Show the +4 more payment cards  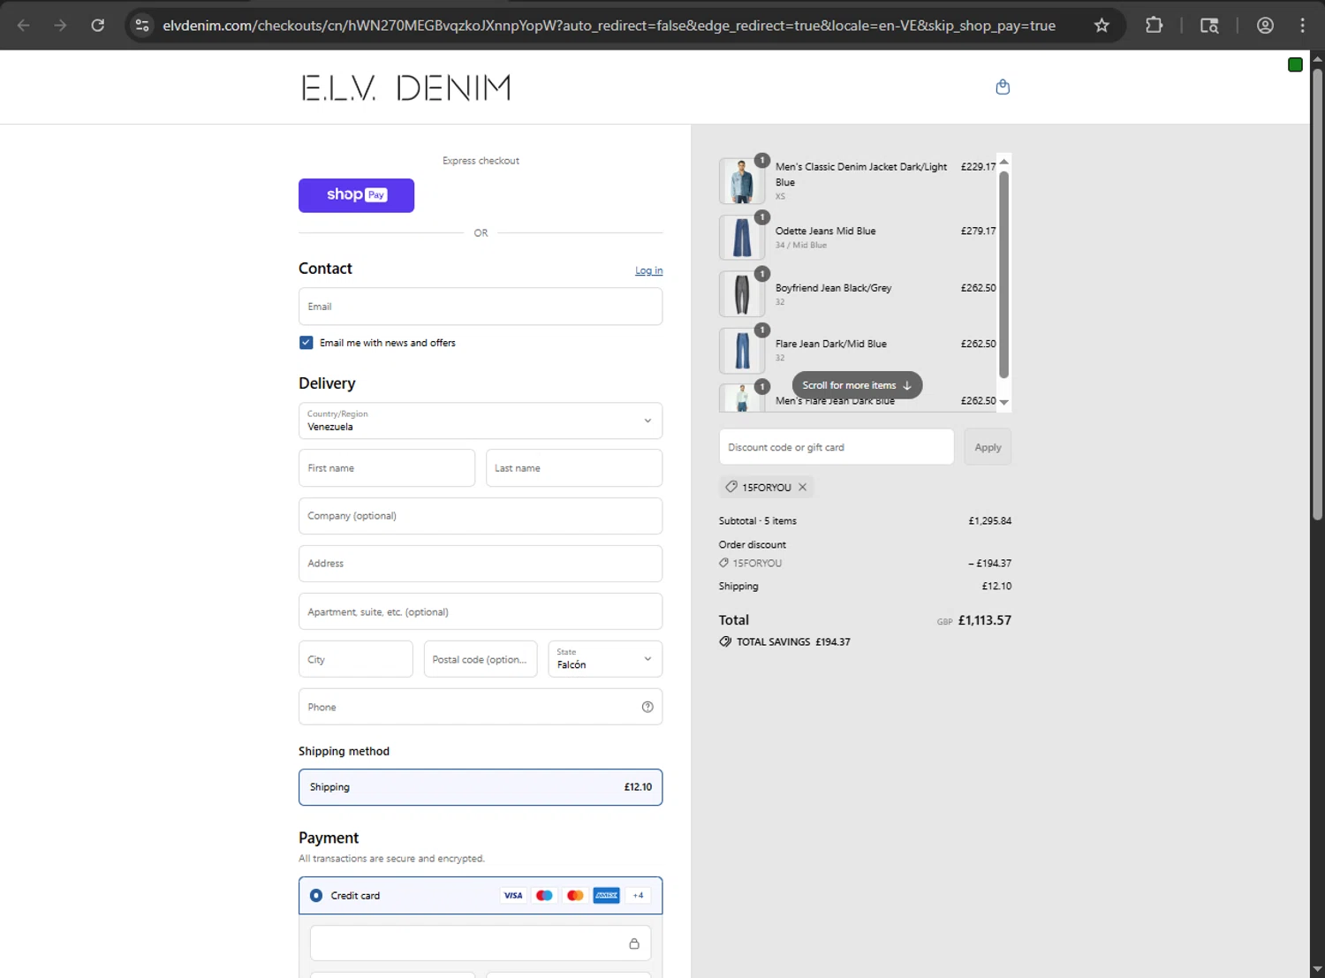tap(638, 895)
